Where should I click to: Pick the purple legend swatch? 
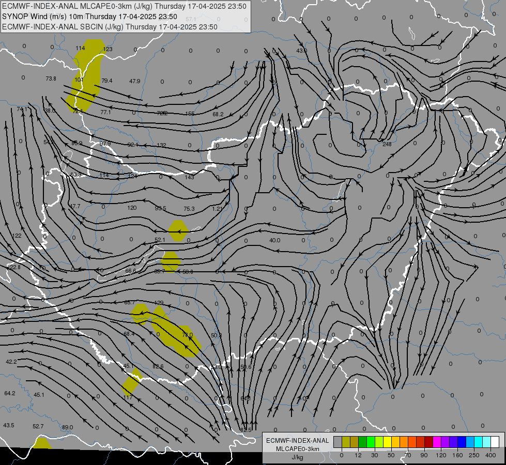coord(446,442)
